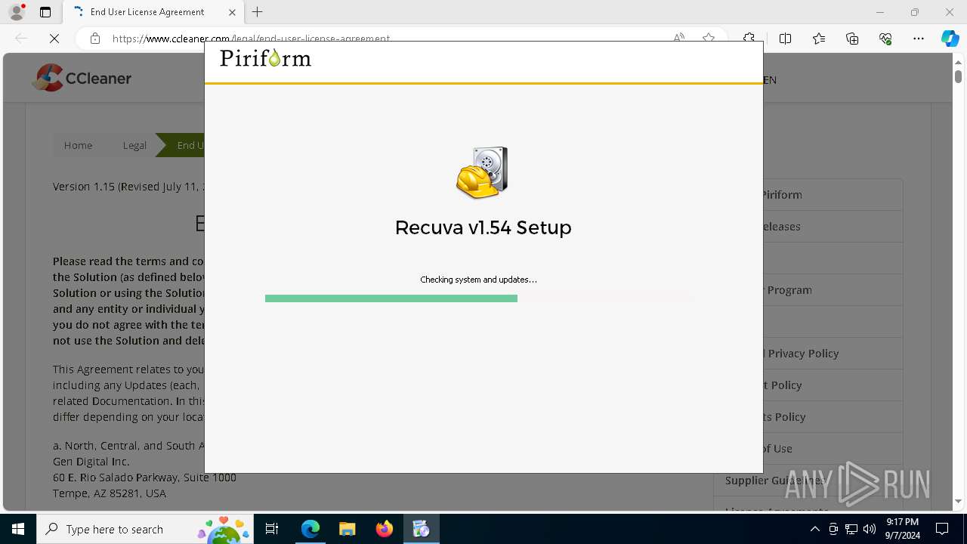Close the End User License Agreement tab

coord(232,12)
